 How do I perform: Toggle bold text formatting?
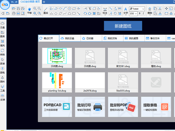pyautogui.click(x=140, y=13)
